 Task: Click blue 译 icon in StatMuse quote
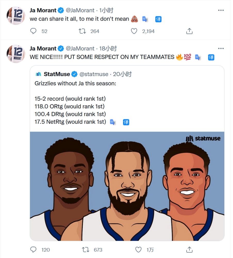126,122
